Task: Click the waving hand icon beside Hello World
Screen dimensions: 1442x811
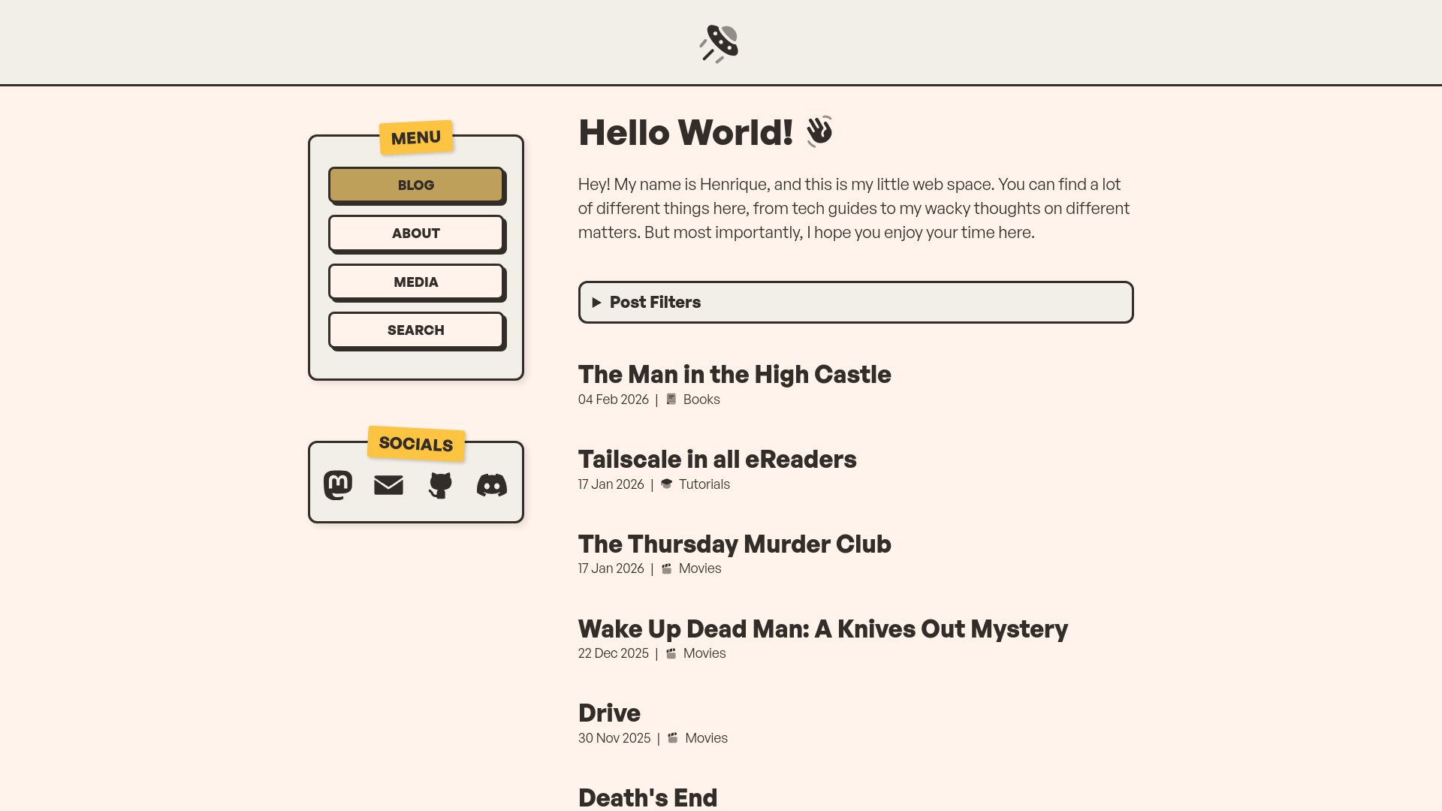Action: tap(819, 131)
